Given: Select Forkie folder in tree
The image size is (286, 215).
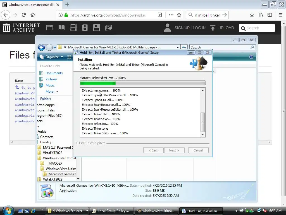Looking at the screenshot, I should point(42,132).
